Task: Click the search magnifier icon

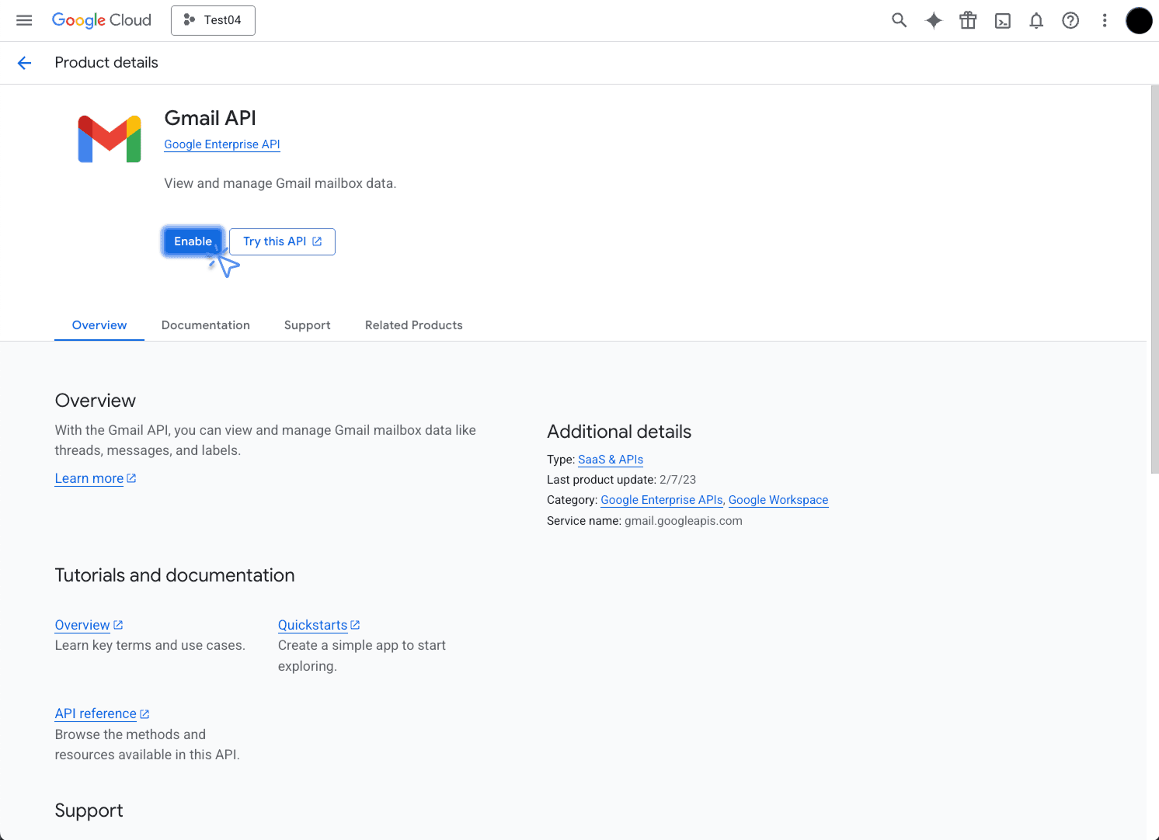Action: [x=899, y=20]
